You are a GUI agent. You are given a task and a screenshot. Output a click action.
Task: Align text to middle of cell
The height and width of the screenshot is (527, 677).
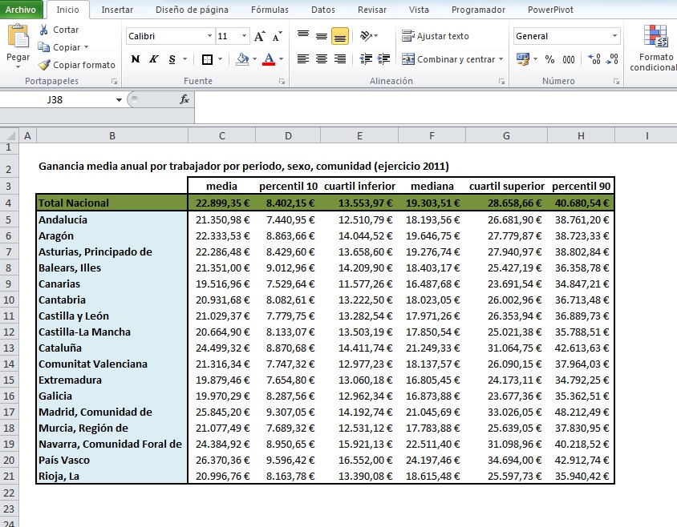pos(322,36)
